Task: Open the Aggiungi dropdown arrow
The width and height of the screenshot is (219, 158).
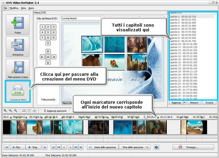Action: click(x=185, y=103)
